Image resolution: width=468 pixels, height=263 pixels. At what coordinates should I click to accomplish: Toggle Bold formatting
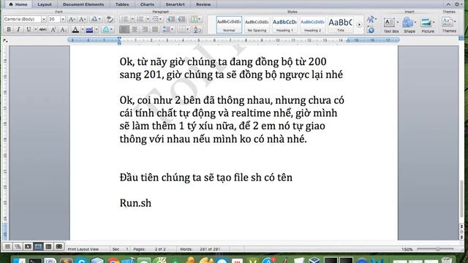point(9,29)
